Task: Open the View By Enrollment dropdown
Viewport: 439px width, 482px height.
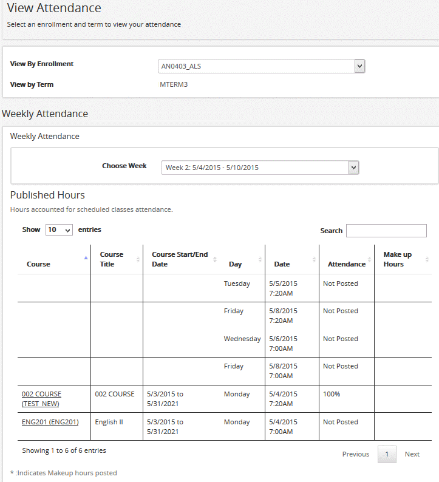Action: click(x=261, y=66)
